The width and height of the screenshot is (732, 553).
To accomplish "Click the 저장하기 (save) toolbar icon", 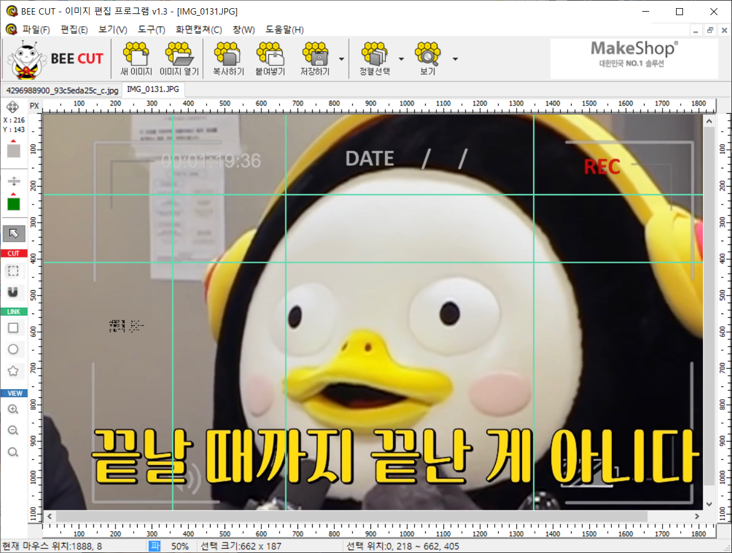I will tap(315, 59).
